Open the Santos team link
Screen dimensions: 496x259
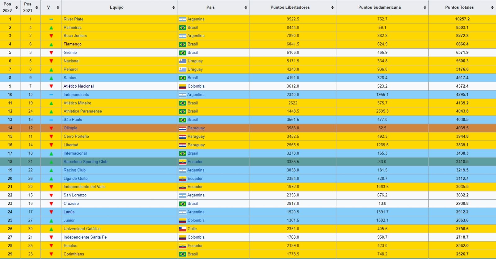tap(70, 78)
